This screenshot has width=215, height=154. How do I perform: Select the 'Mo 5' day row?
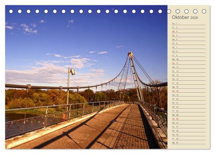pos(189,39)
